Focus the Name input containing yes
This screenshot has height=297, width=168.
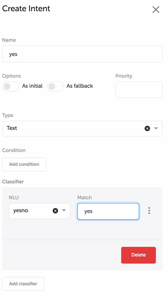pyautogui.click(x=82, y=54)
